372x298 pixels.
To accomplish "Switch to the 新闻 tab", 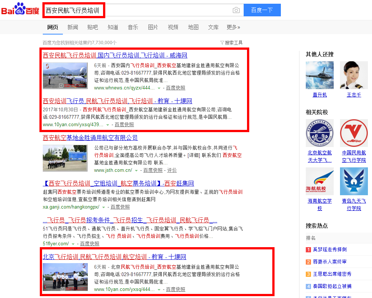I will pos(73,27).
